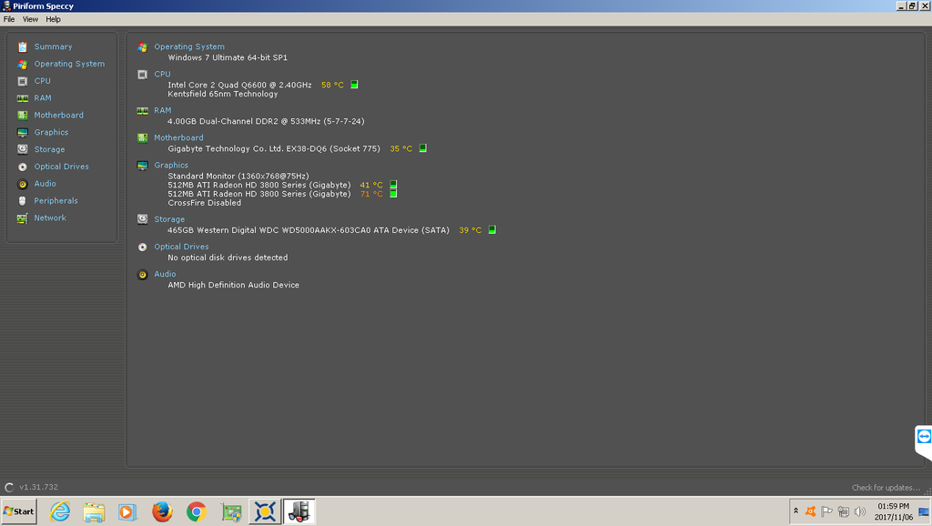Click Windows 7 Ultimate 64-bit SP1 text
932x526 pixels.
click(x=228, y=57)
